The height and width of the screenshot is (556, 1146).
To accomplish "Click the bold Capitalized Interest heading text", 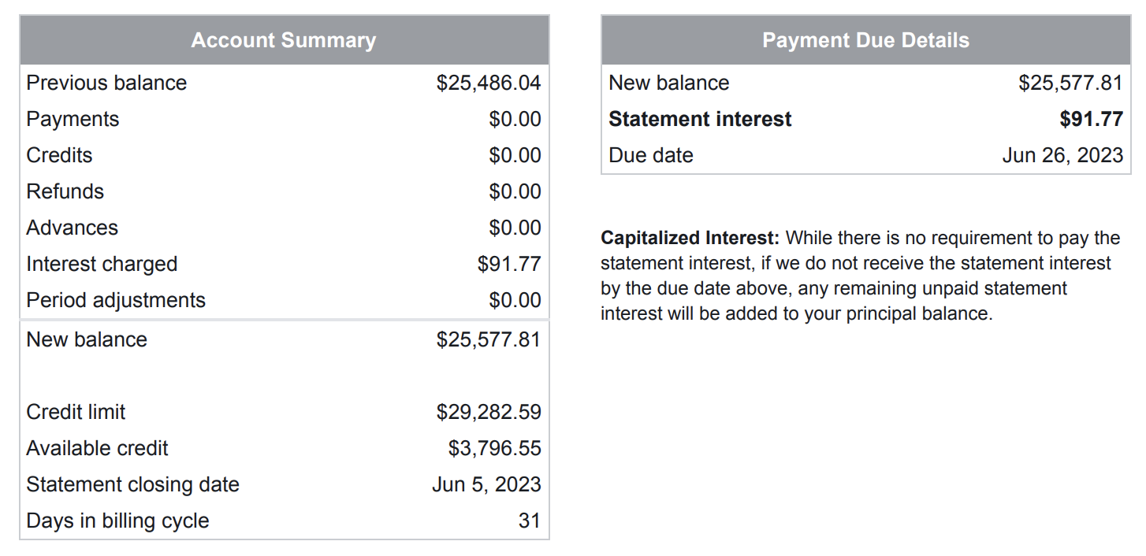I will [690, 238].
